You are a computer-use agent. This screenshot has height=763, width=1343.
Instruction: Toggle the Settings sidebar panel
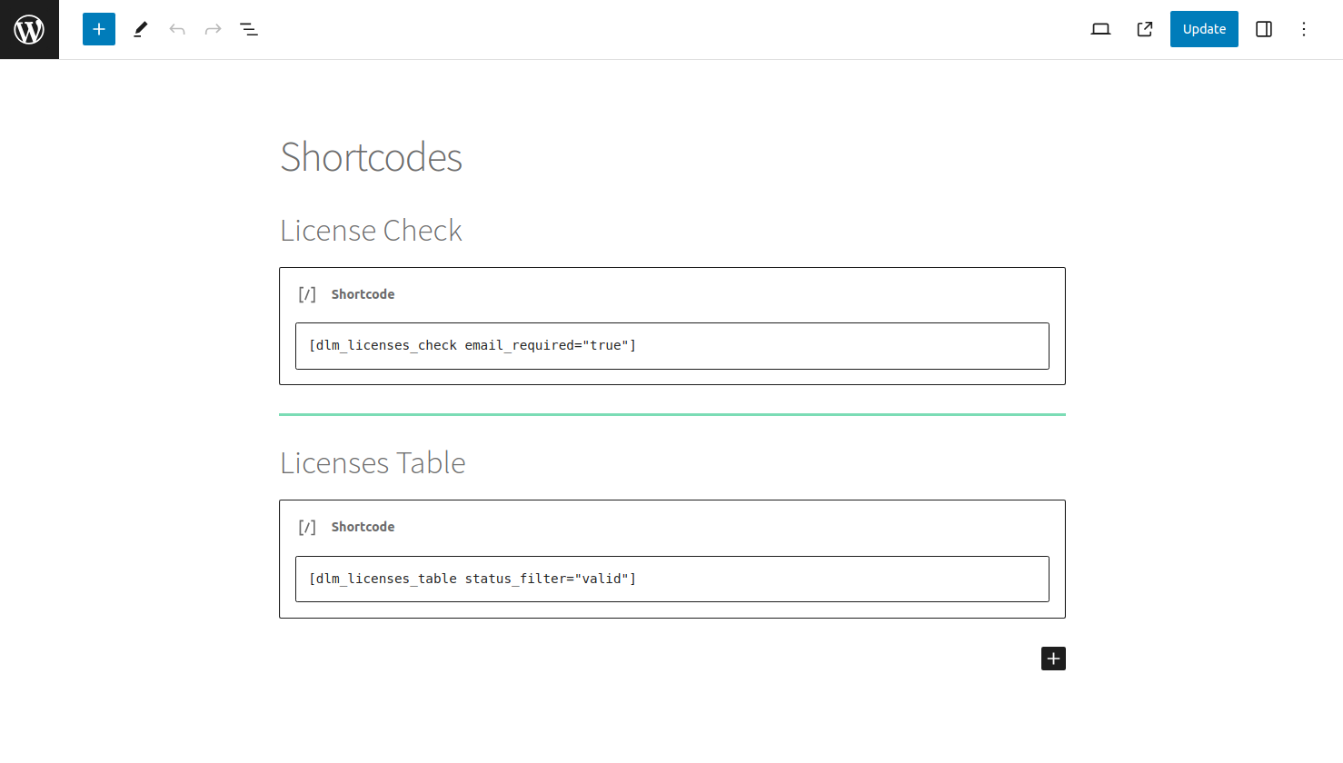pyautogui.click(x=1263, y=29)
